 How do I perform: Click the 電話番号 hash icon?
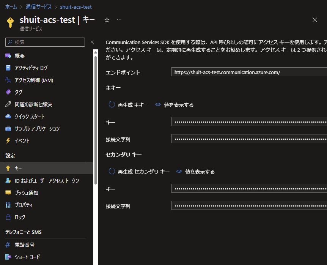tap(8, 244)
